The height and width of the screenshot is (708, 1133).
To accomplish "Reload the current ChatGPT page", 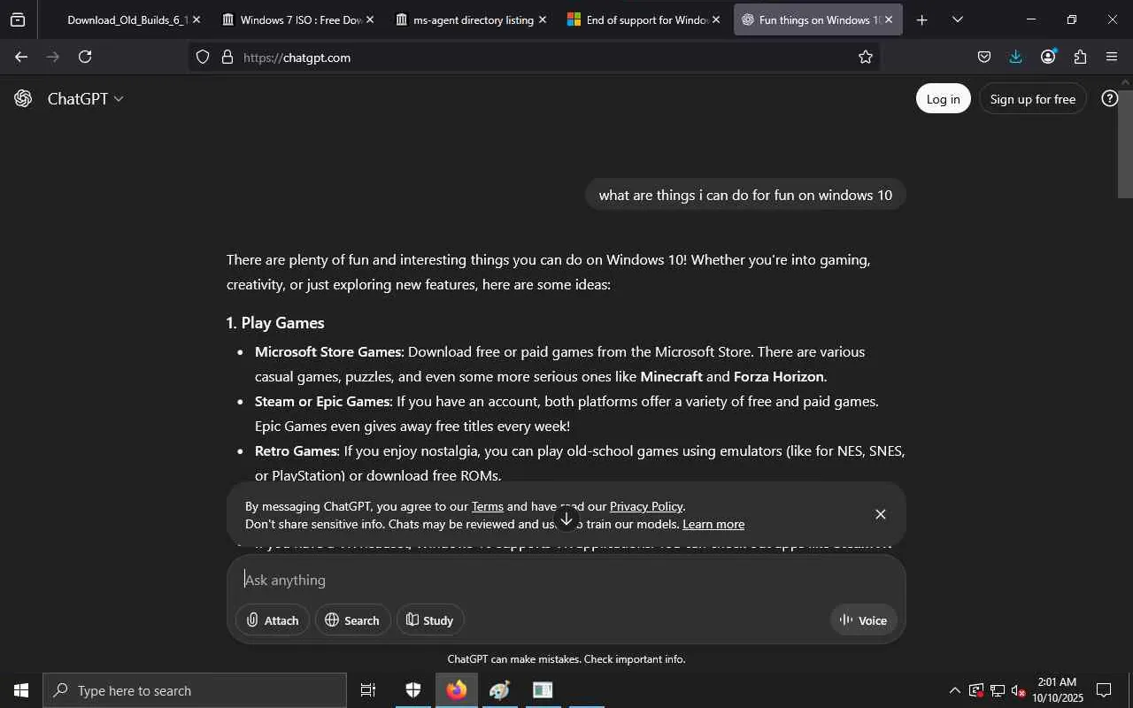I will [x=85, y=57].
